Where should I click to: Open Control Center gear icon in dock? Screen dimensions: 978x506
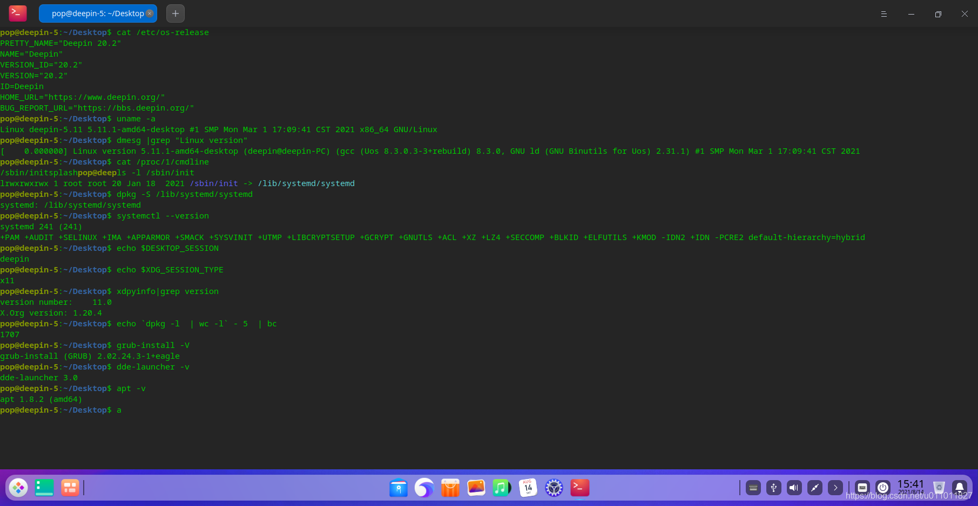pyautogui.click(x=554, y=488)
